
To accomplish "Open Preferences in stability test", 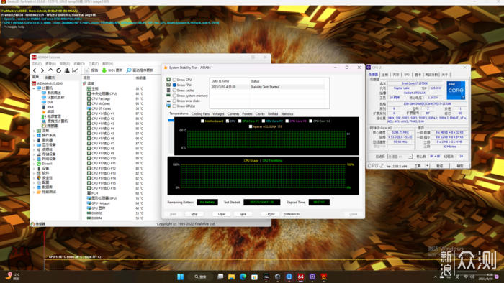I will tap(292, 214).
